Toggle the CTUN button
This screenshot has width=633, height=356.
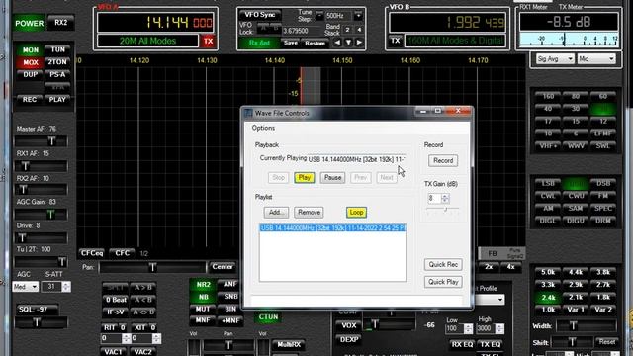tap(268, 317)
